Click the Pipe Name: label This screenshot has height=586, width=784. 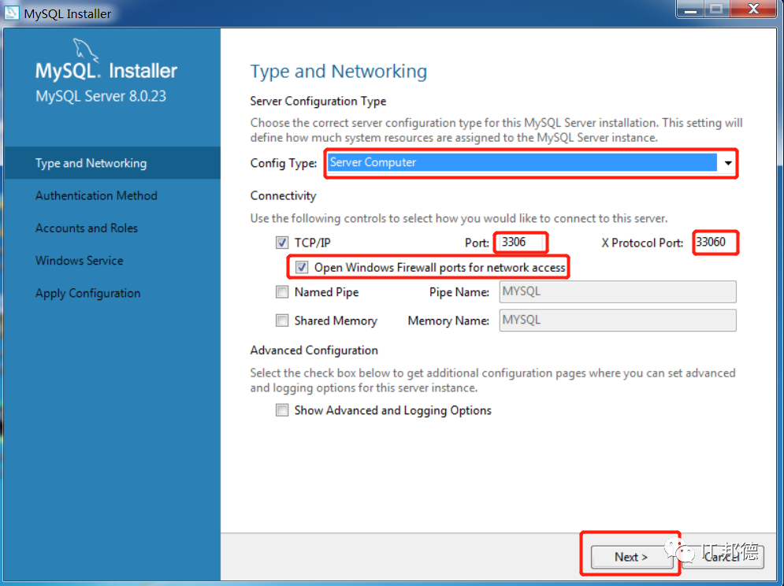459,292
